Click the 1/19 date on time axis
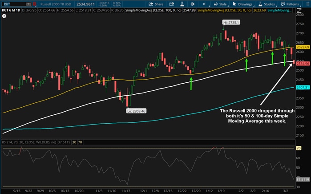The height and width of the screenshot is (194, 311). 221,191
